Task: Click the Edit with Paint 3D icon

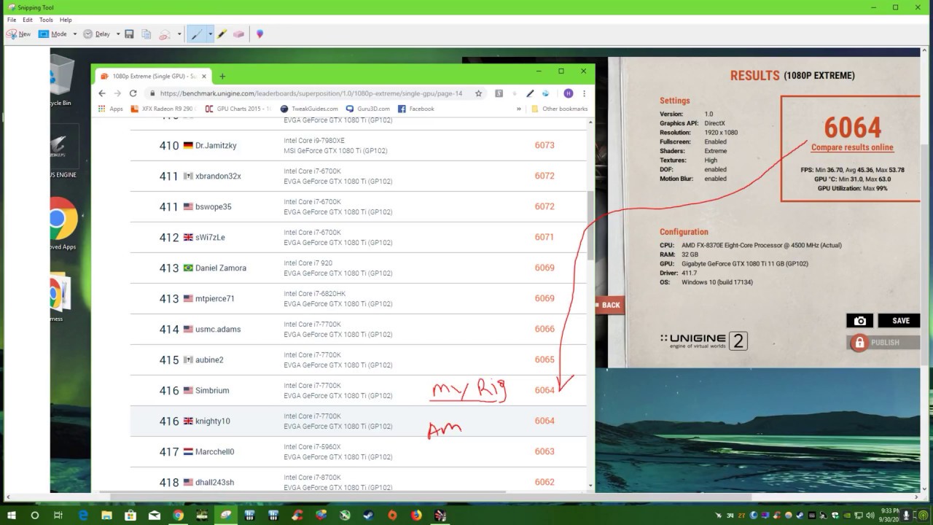Action: 259,34
